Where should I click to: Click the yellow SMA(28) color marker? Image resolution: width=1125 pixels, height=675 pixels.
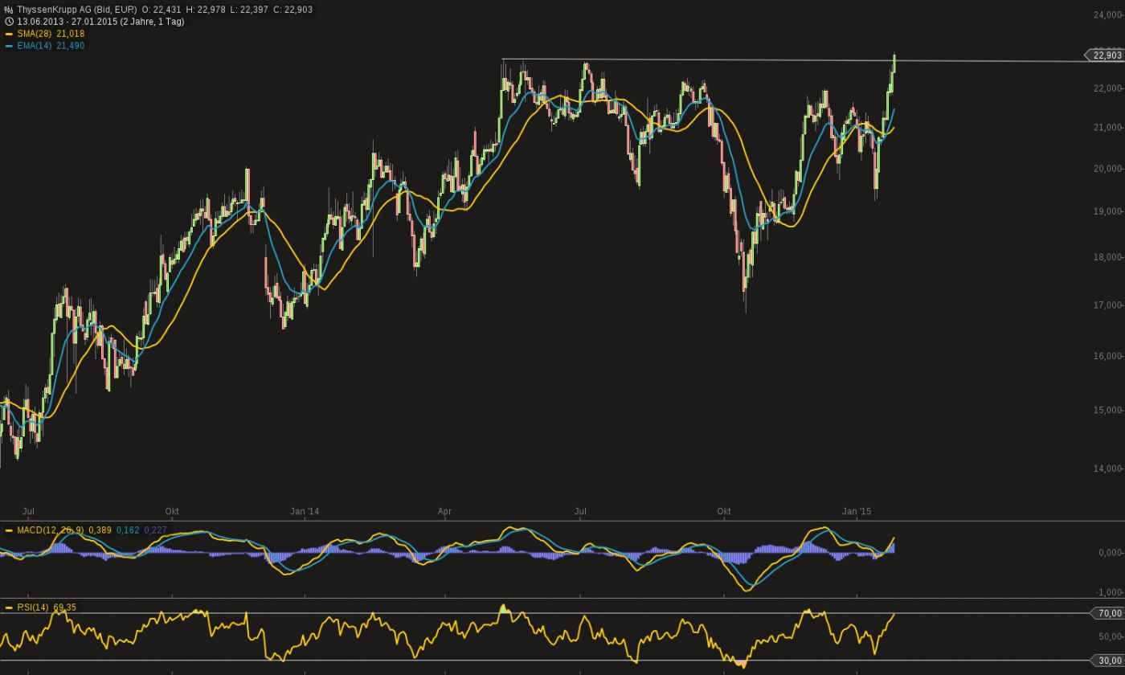point(9,34)
